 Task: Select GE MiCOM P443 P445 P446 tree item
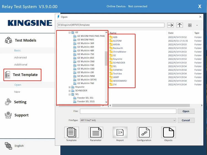tap(89, 36)
